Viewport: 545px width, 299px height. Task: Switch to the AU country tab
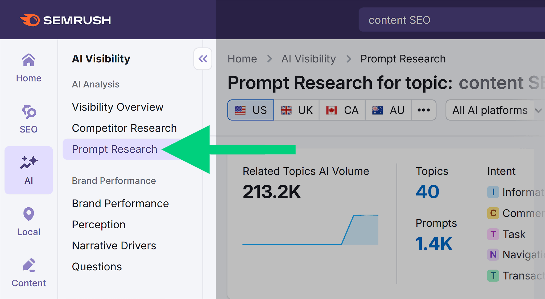[x=388, y=110]
